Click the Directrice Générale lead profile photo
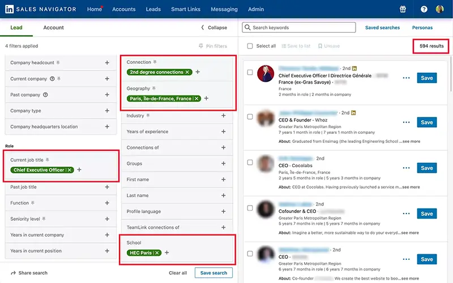This screenshot has height=283, width=453. coord(266,73)
